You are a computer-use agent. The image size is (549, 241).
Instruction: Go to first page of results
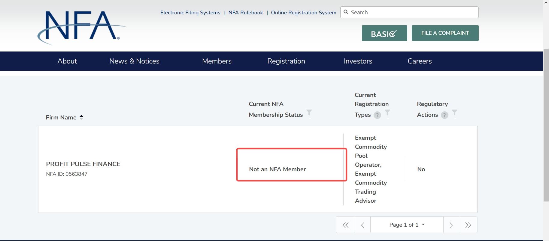345,225
